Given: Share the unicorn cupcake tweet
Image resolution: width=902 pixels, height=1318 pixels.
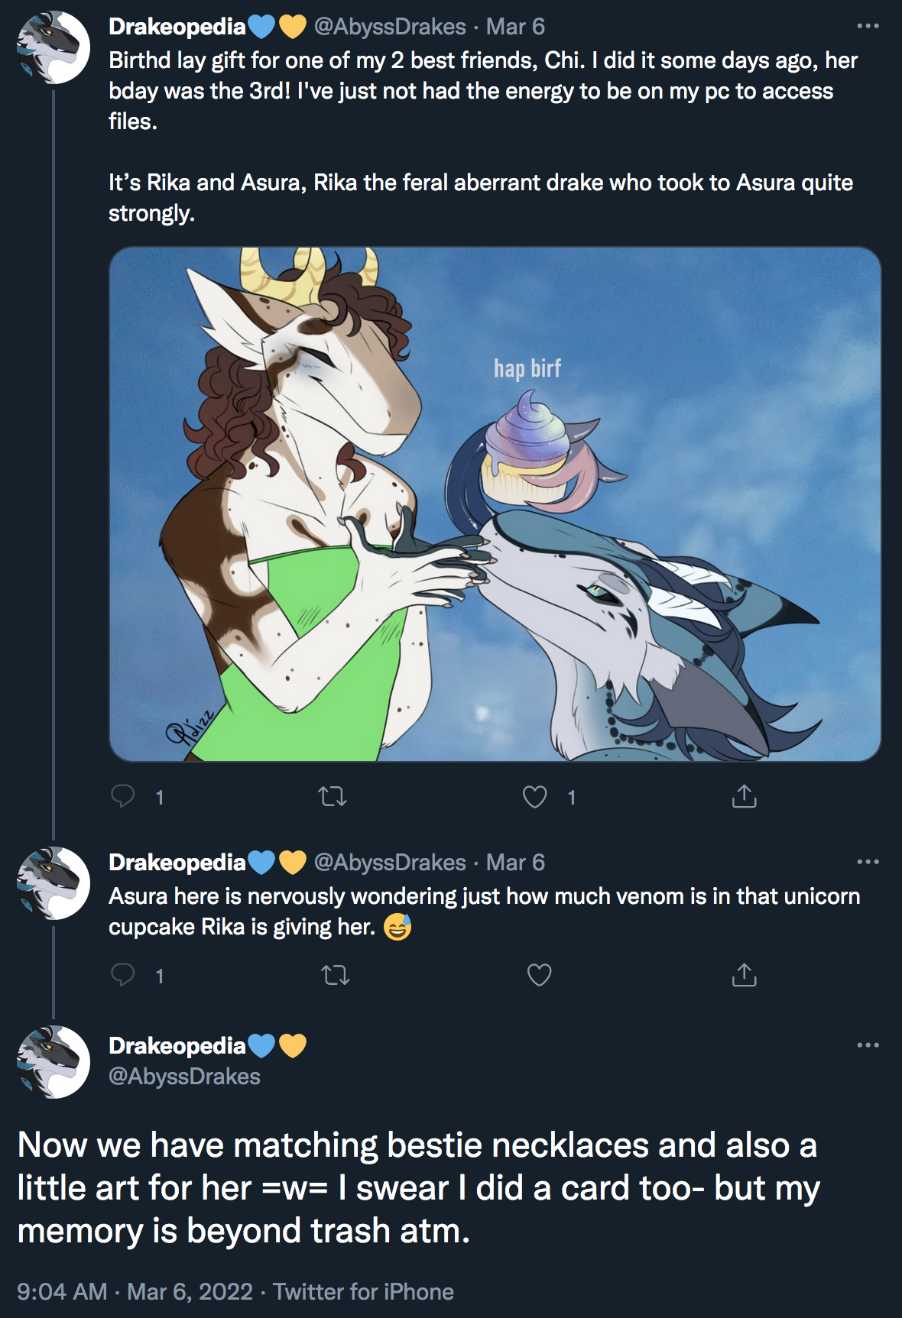Looking at the screenshot, I should (744, 975).
